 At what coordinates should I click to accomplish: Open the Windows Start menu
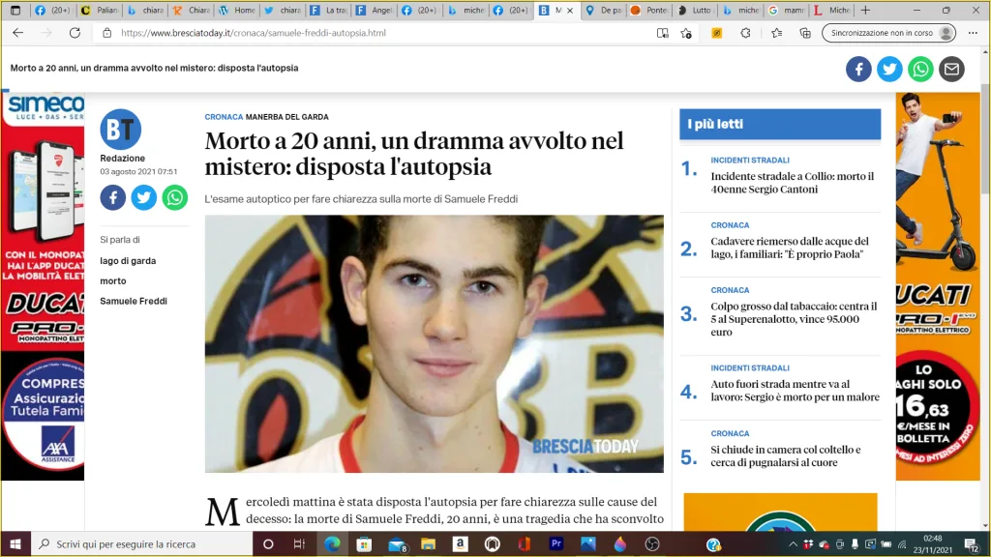coord(15,543)
